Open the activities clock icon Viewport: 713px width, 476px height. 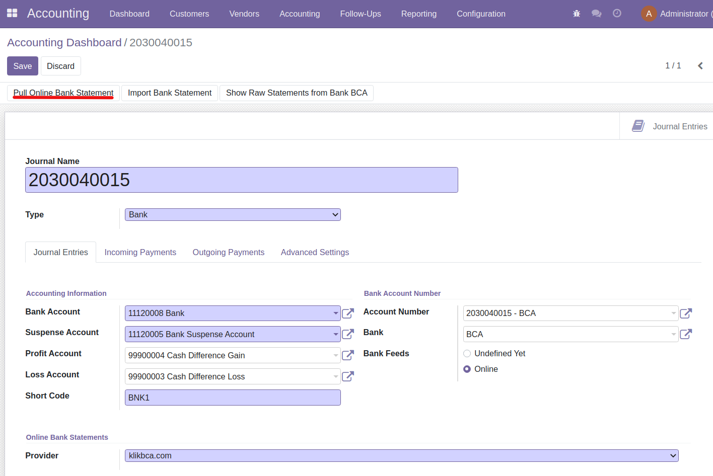tap(617, 14)
